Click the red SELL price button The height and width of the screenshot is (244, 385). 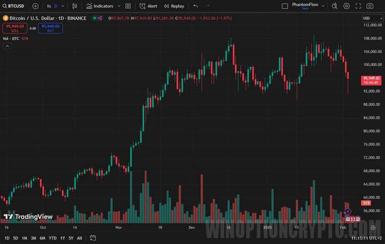pos(14,28)
